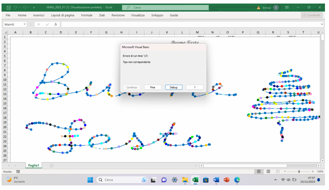Click horizontal scrollbar left arrow
This screenshot has width=329, height=190.
pos(202,166)
